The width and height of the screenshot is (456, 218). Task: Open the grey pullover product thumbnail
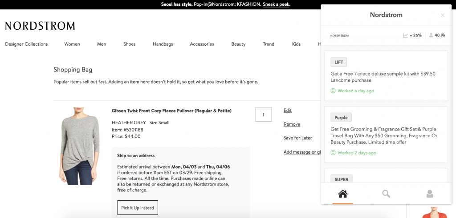point(79,146)
